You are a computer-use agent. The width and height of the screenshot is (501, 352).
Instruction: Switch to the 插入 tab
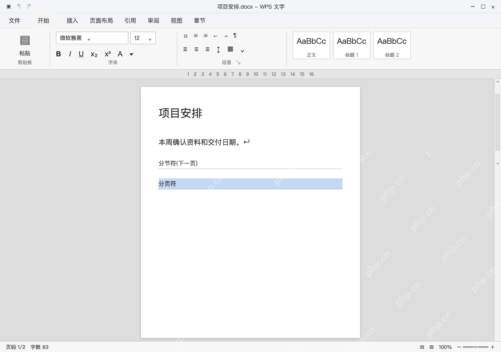[x=72, y=21]
